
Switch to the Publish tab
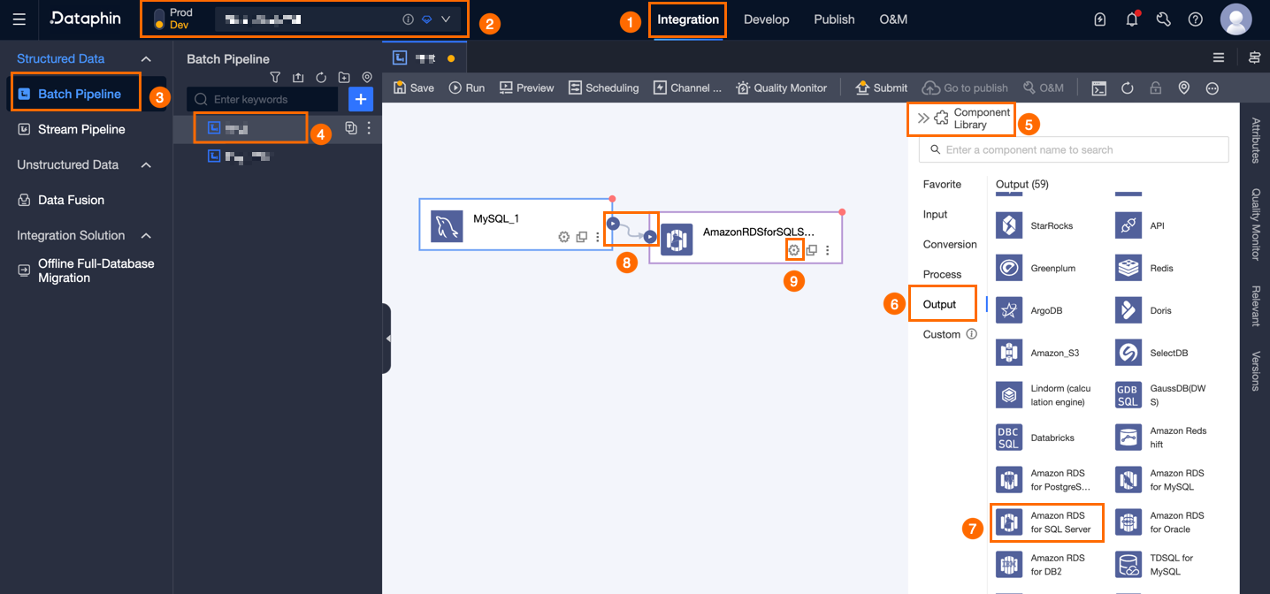coord(834,19)
